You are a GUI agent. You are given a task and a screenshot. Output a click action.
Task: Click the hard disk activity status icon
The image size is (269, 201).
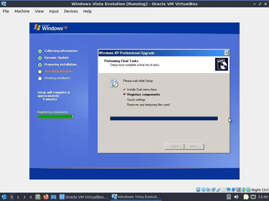(x=198, y=189)
